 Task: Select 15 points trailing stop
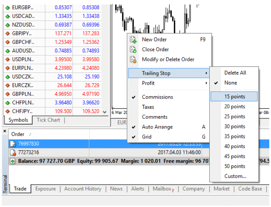click(234, 97)
